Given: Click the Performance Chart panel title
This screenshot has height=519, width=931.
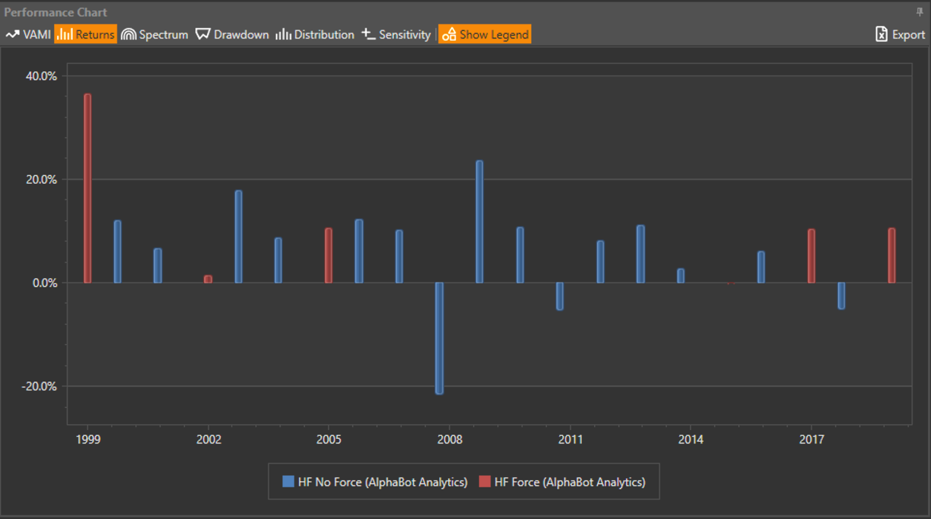Looking at the screenshot, I should 56,12.
